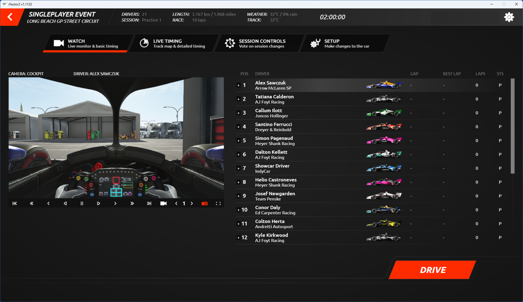Expand Colton Herta's row

point(238,224)
